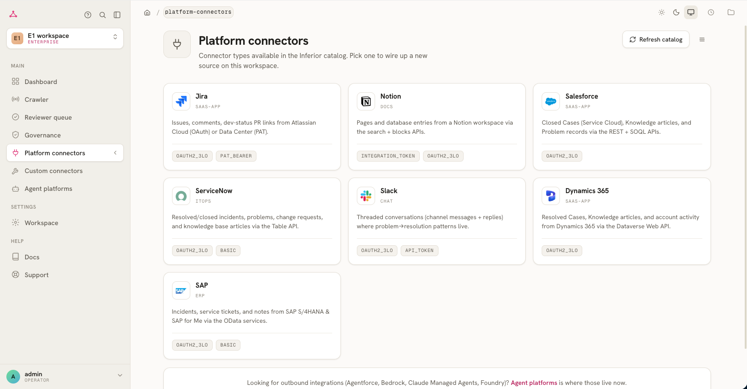Click the app logo in the sidebar
The width and height of the screenshot is (747, 389).
(13, 14)
